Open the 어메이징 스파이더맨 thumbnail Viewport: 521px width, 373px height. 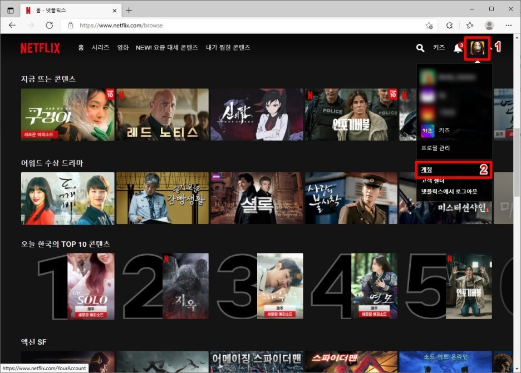[x=257, y=362]
